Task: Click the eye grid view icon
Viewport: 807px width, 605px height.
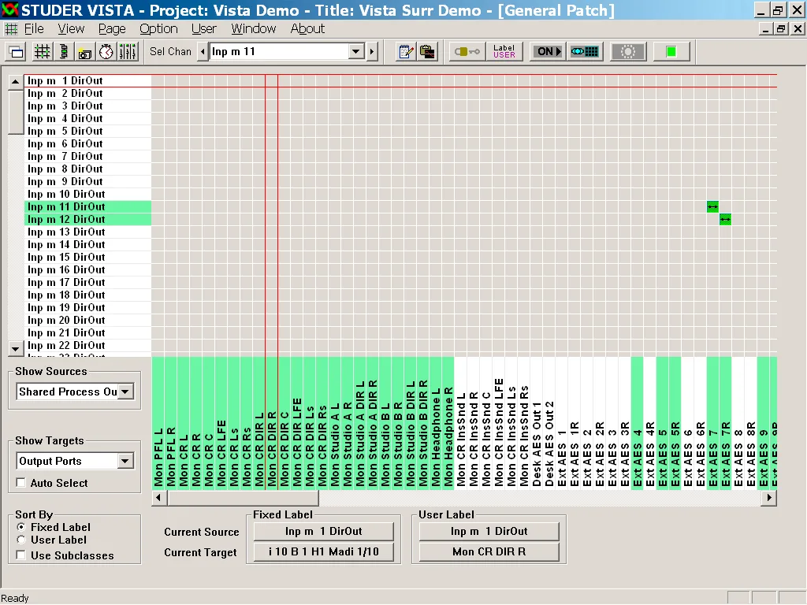Action: click(x=585, y=52)
